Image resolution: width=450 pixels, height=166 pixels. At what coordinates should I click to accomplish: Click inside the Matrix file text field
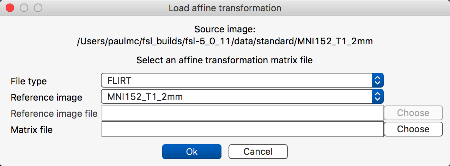(242, 129)
